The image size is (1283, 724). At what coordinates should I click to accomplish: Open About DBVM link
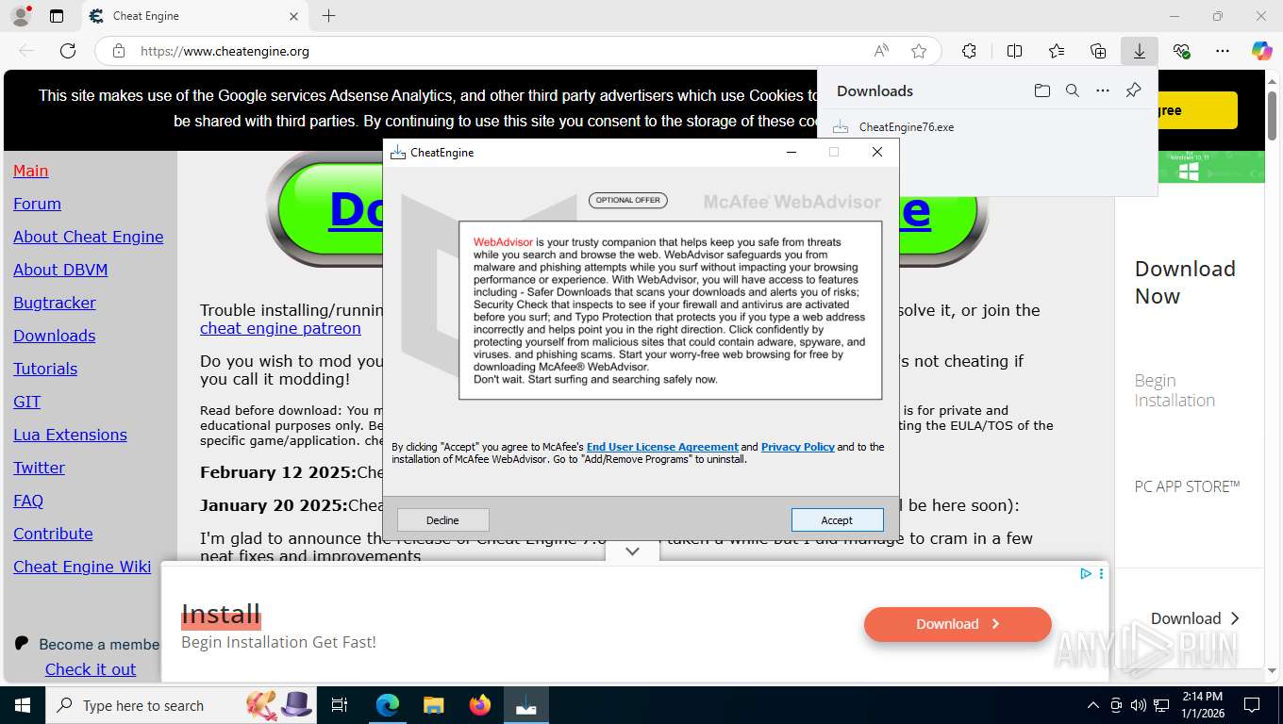[x=60, y=270]
